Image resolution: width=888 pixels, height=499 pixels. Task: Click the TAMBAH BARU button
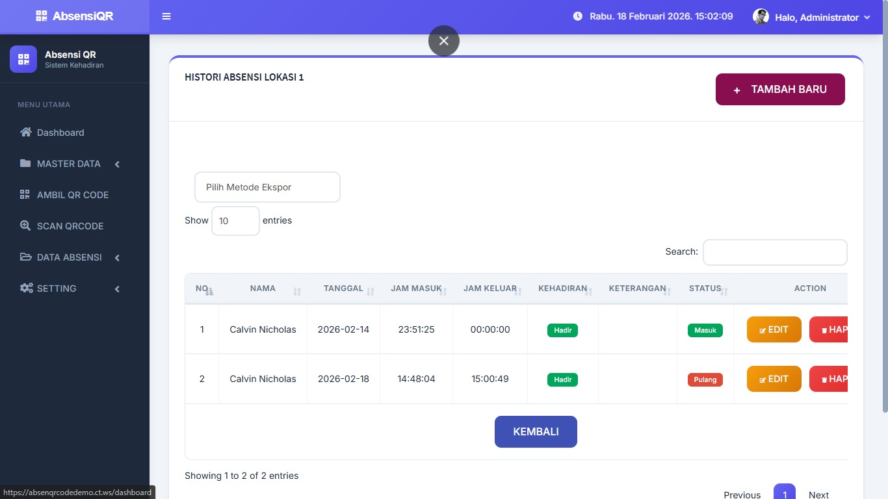(780, 89)
